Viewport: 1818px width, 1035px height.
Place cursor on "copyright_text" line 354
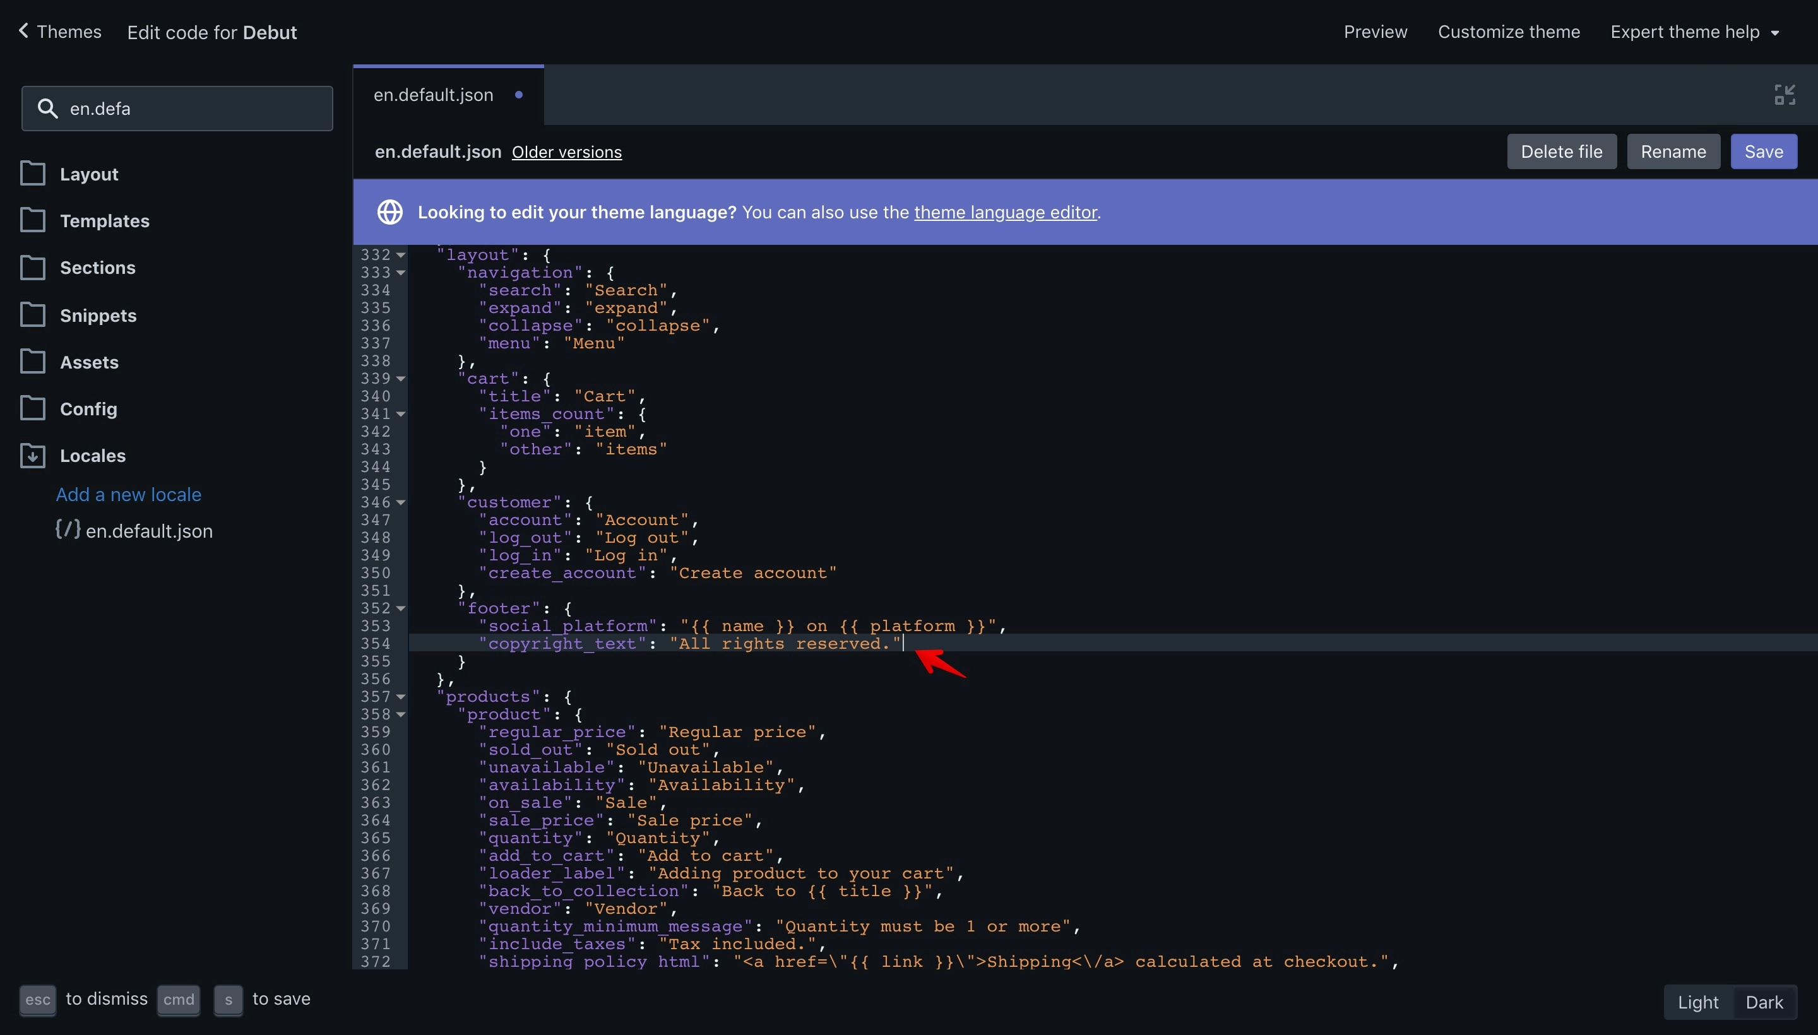pos(1113,643)
